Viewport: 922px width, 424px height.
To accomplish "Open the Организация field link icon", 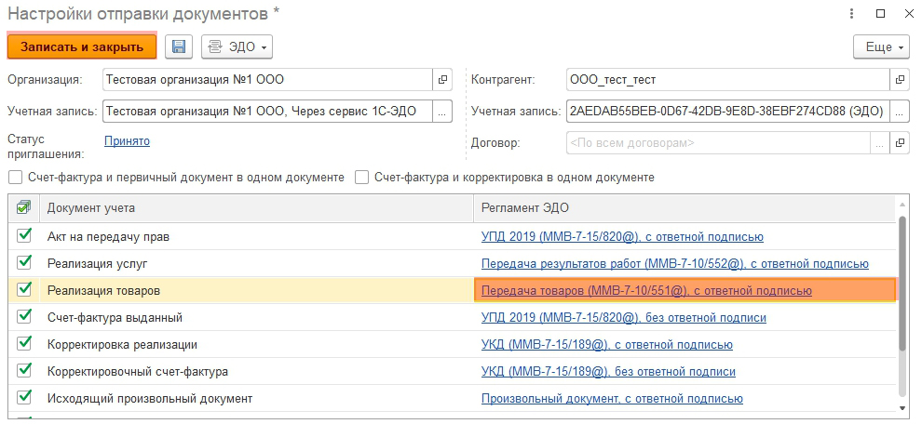I will [442, 80].
